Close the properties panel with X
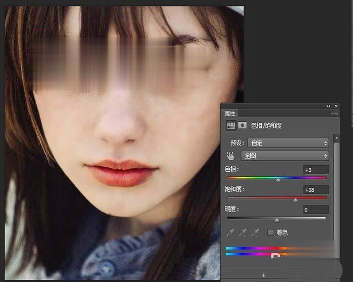This screenshot has width=353, height=282. coord(336,106)
